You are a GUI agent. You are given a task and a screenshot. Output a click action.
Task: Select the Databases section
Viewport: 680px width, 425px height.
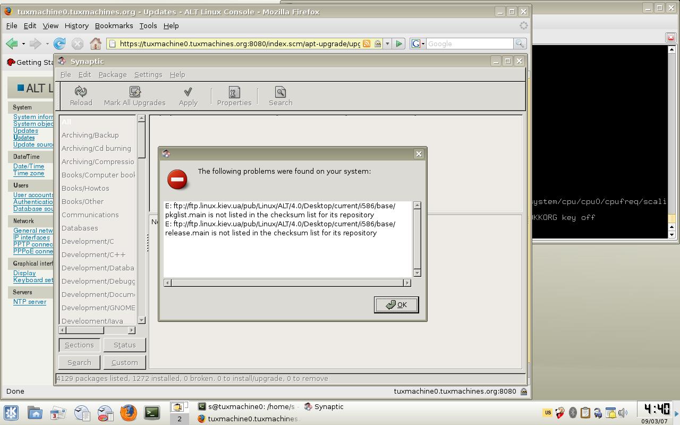(80, 228)
